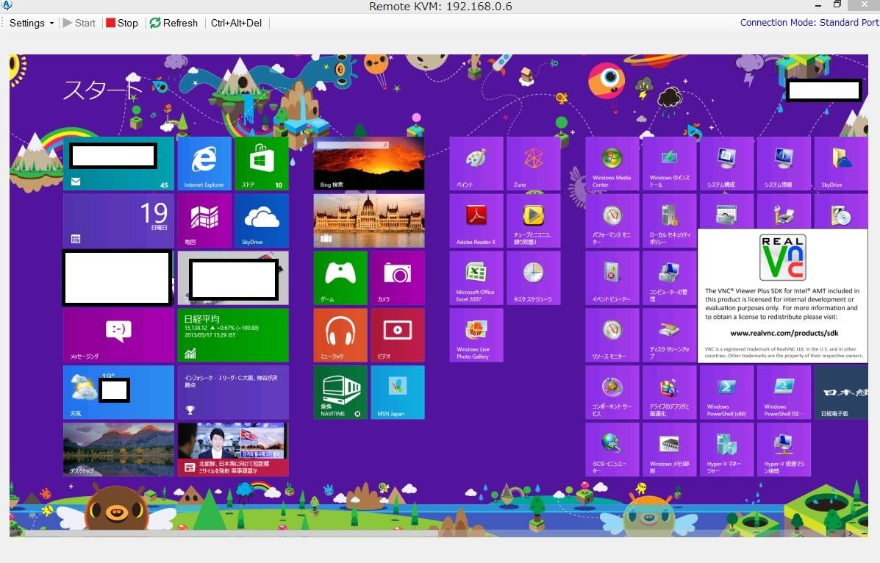Click the Start button in KVM toolbar
The height and width of the screenshot is (563, 880).
(79, 23)
